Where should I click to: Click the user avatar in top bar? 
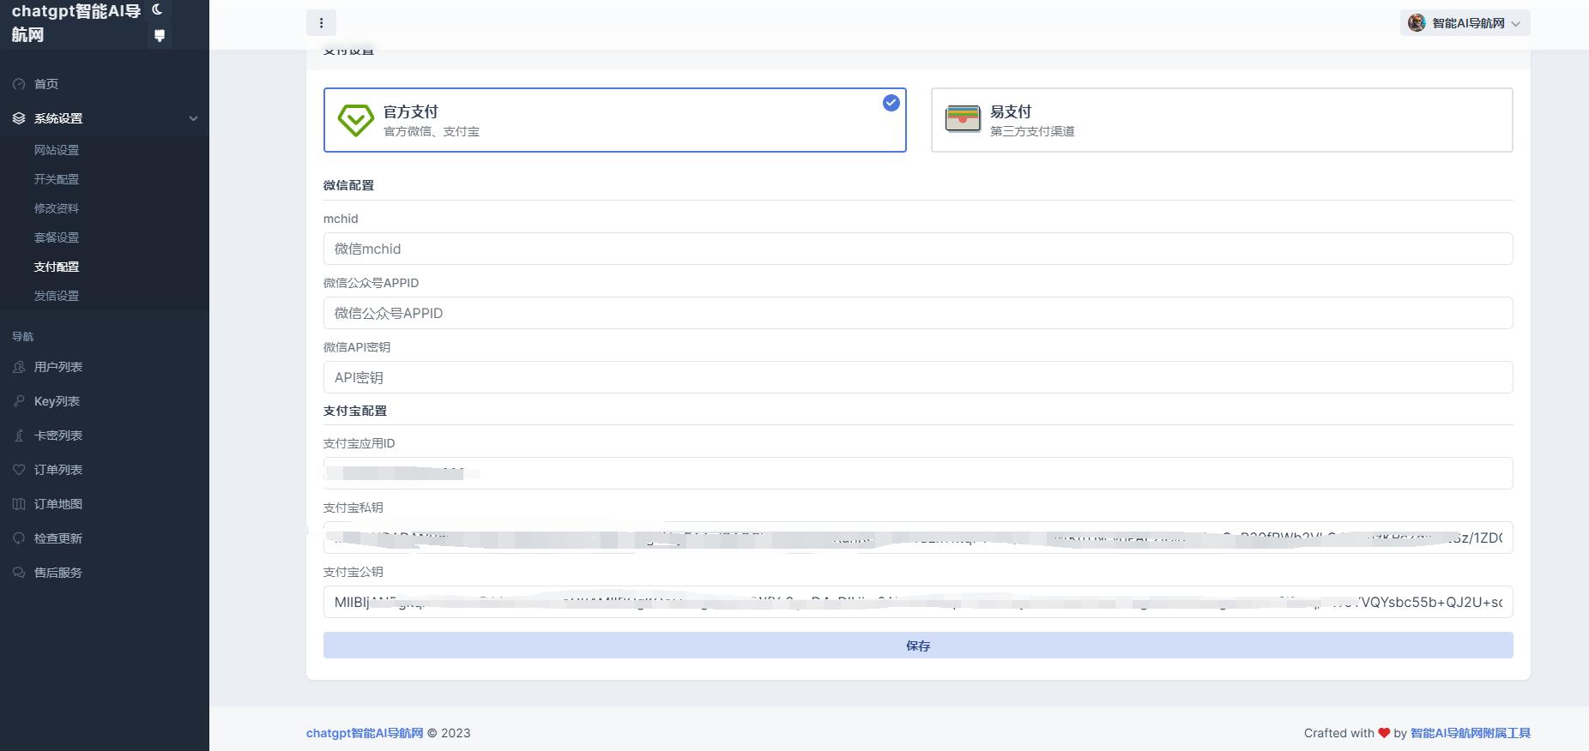(1417, 23)
